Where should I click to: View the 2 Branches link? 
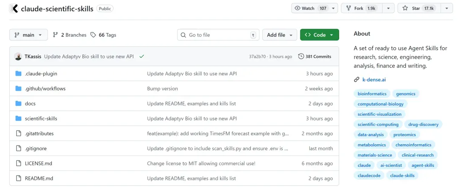coord(70,35)
